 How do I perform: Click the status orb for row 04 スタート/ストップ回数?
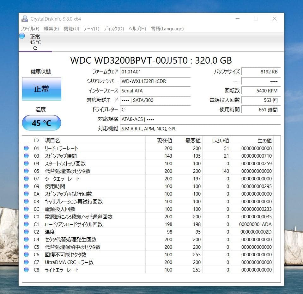pyautogui.click(x=26, y=163)
